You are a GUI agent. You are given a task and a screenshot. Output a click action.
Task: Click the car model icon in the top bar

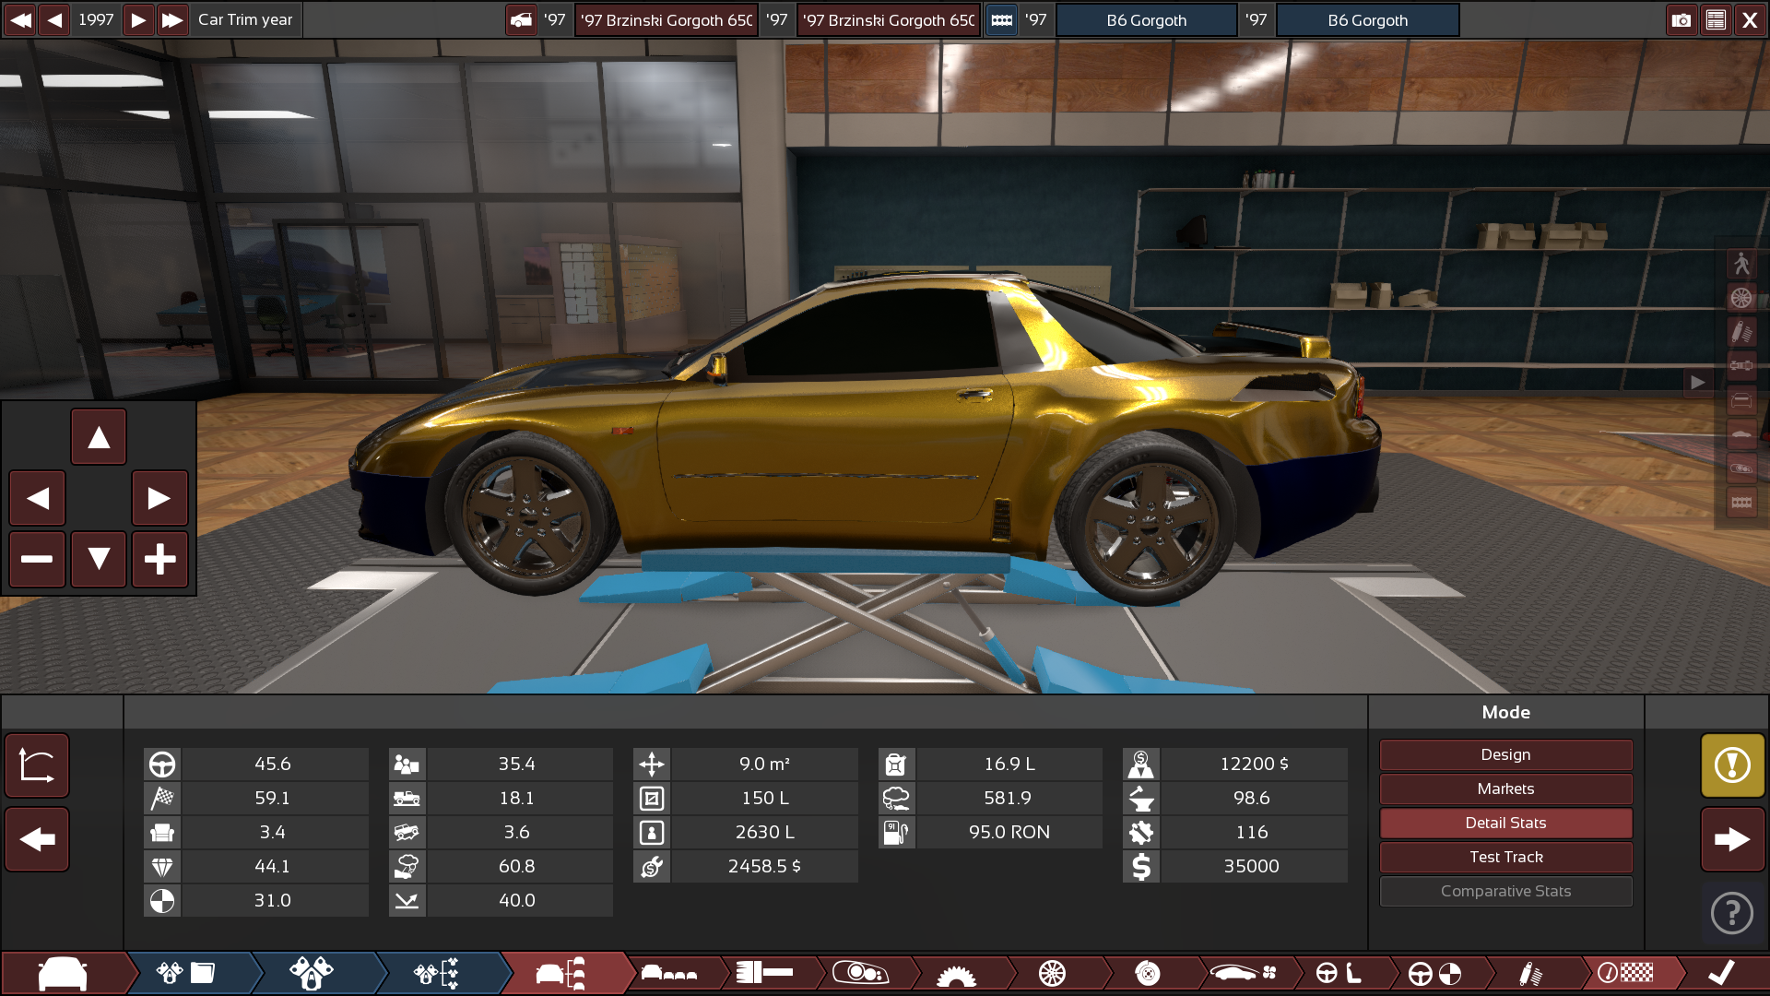point(522,19)
